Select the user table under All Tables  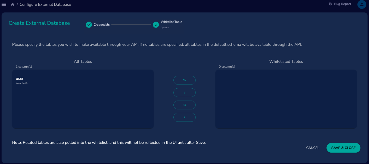pos(20,78)
